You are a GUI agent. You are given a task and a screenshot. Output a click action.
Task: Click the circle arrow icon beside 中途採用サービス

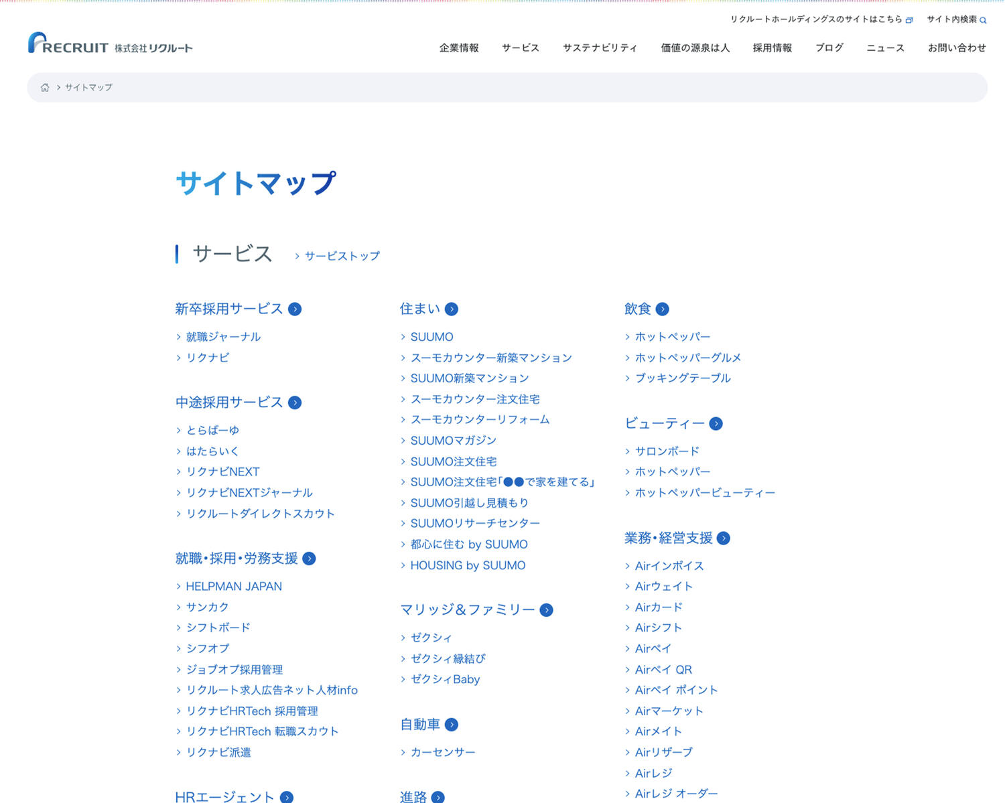tap(295, 403)
